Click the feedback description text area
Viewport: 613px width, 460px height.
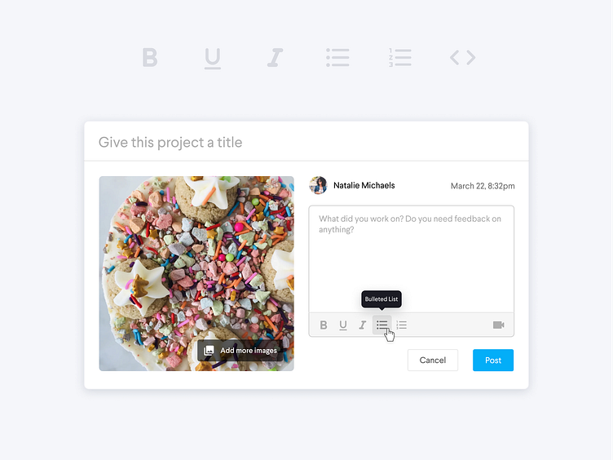point(412,259)
